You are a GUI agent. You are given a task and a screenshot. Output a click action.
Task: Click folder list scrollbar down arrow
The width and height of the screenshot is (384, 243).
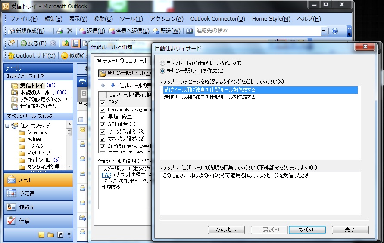69,166
